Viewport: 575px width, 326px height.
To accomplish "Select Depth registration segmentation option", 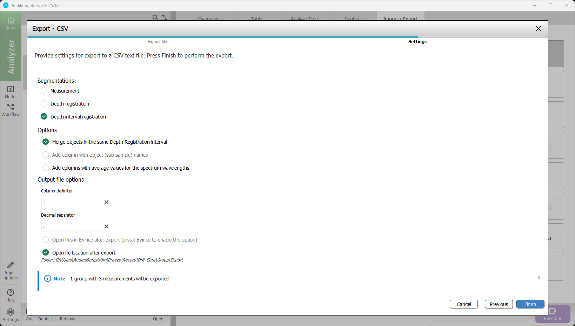I will pyautogui.click(x=44, y=104).
